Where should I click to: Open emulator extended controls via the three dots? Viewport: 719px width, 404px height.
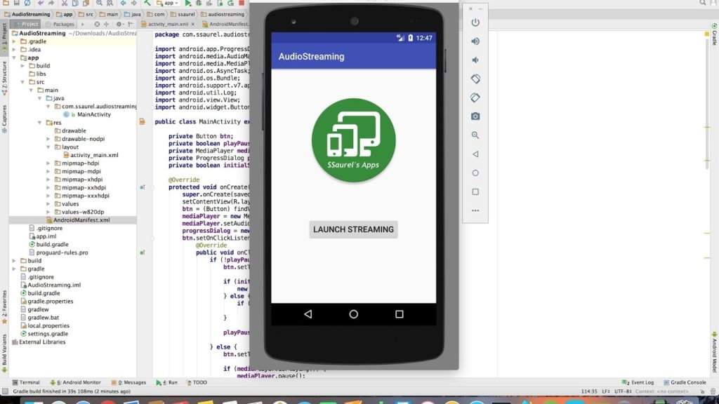475,210
